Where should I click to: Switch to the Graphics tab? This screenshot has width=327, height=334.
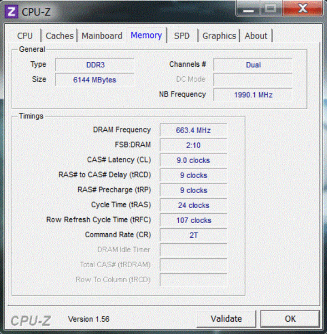[219, 36]
